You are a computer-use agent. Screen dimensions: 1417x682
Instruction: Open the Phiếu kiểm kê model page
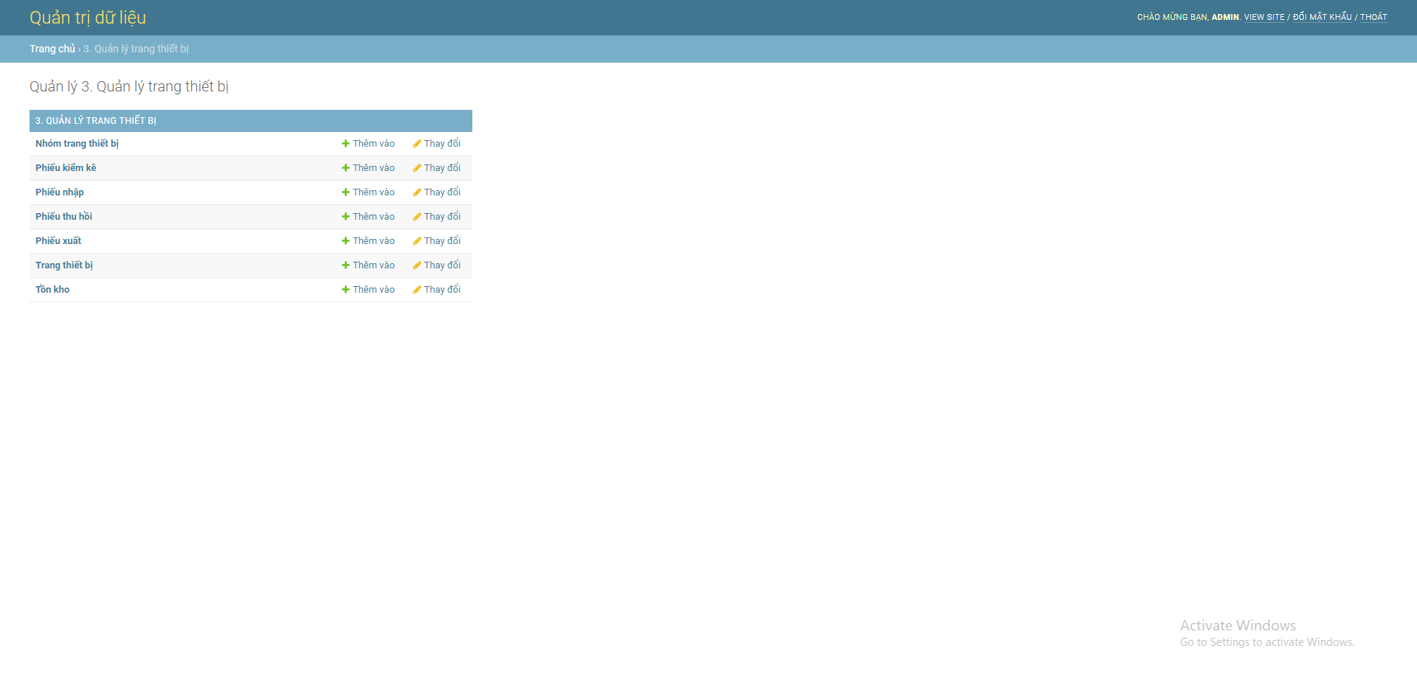66,167
